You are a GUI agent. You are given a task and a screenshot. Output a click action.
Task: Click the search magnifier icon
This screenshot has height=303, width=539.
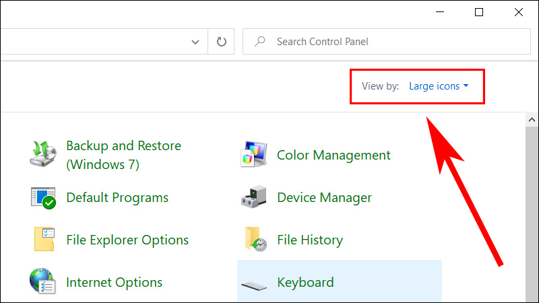[x=259, y=42]
